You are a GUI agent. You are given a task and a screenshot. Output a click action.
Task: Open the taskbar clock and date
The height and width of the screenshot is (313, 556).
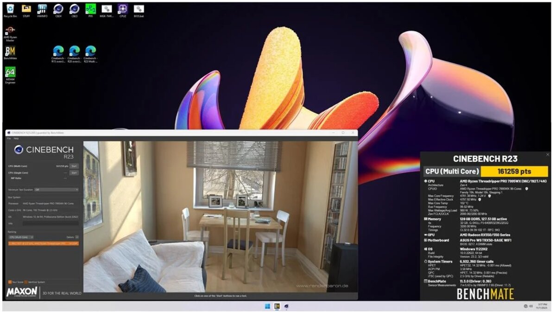543,306
